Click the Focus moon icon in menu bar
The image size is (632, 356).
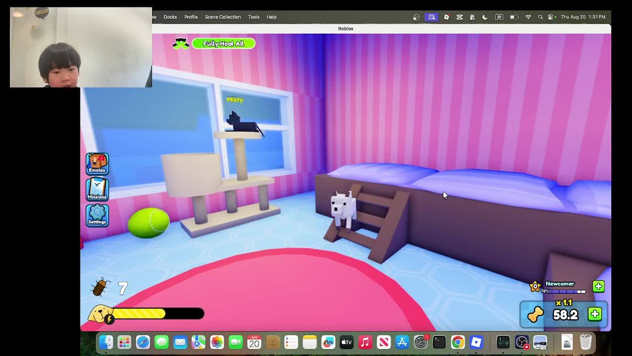point(485,17)
